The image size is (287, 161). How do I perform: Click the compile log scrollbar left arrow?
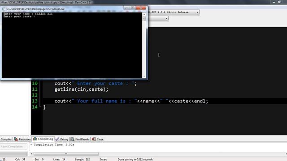(31, 154)
